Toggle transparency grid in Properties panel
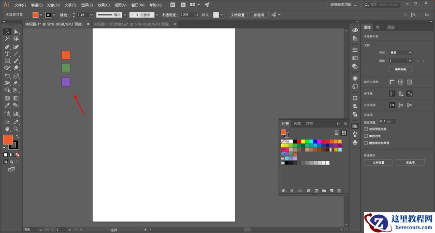The width and height of the screenshot is (435, 233). click(409, 82)
